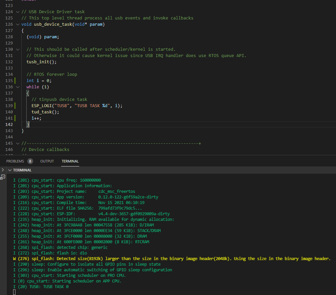Click 'cpu freq: 160000000' terminal line
Image resolution: width=336 pixels, height=295 pixels.
(x=57, y=180)
